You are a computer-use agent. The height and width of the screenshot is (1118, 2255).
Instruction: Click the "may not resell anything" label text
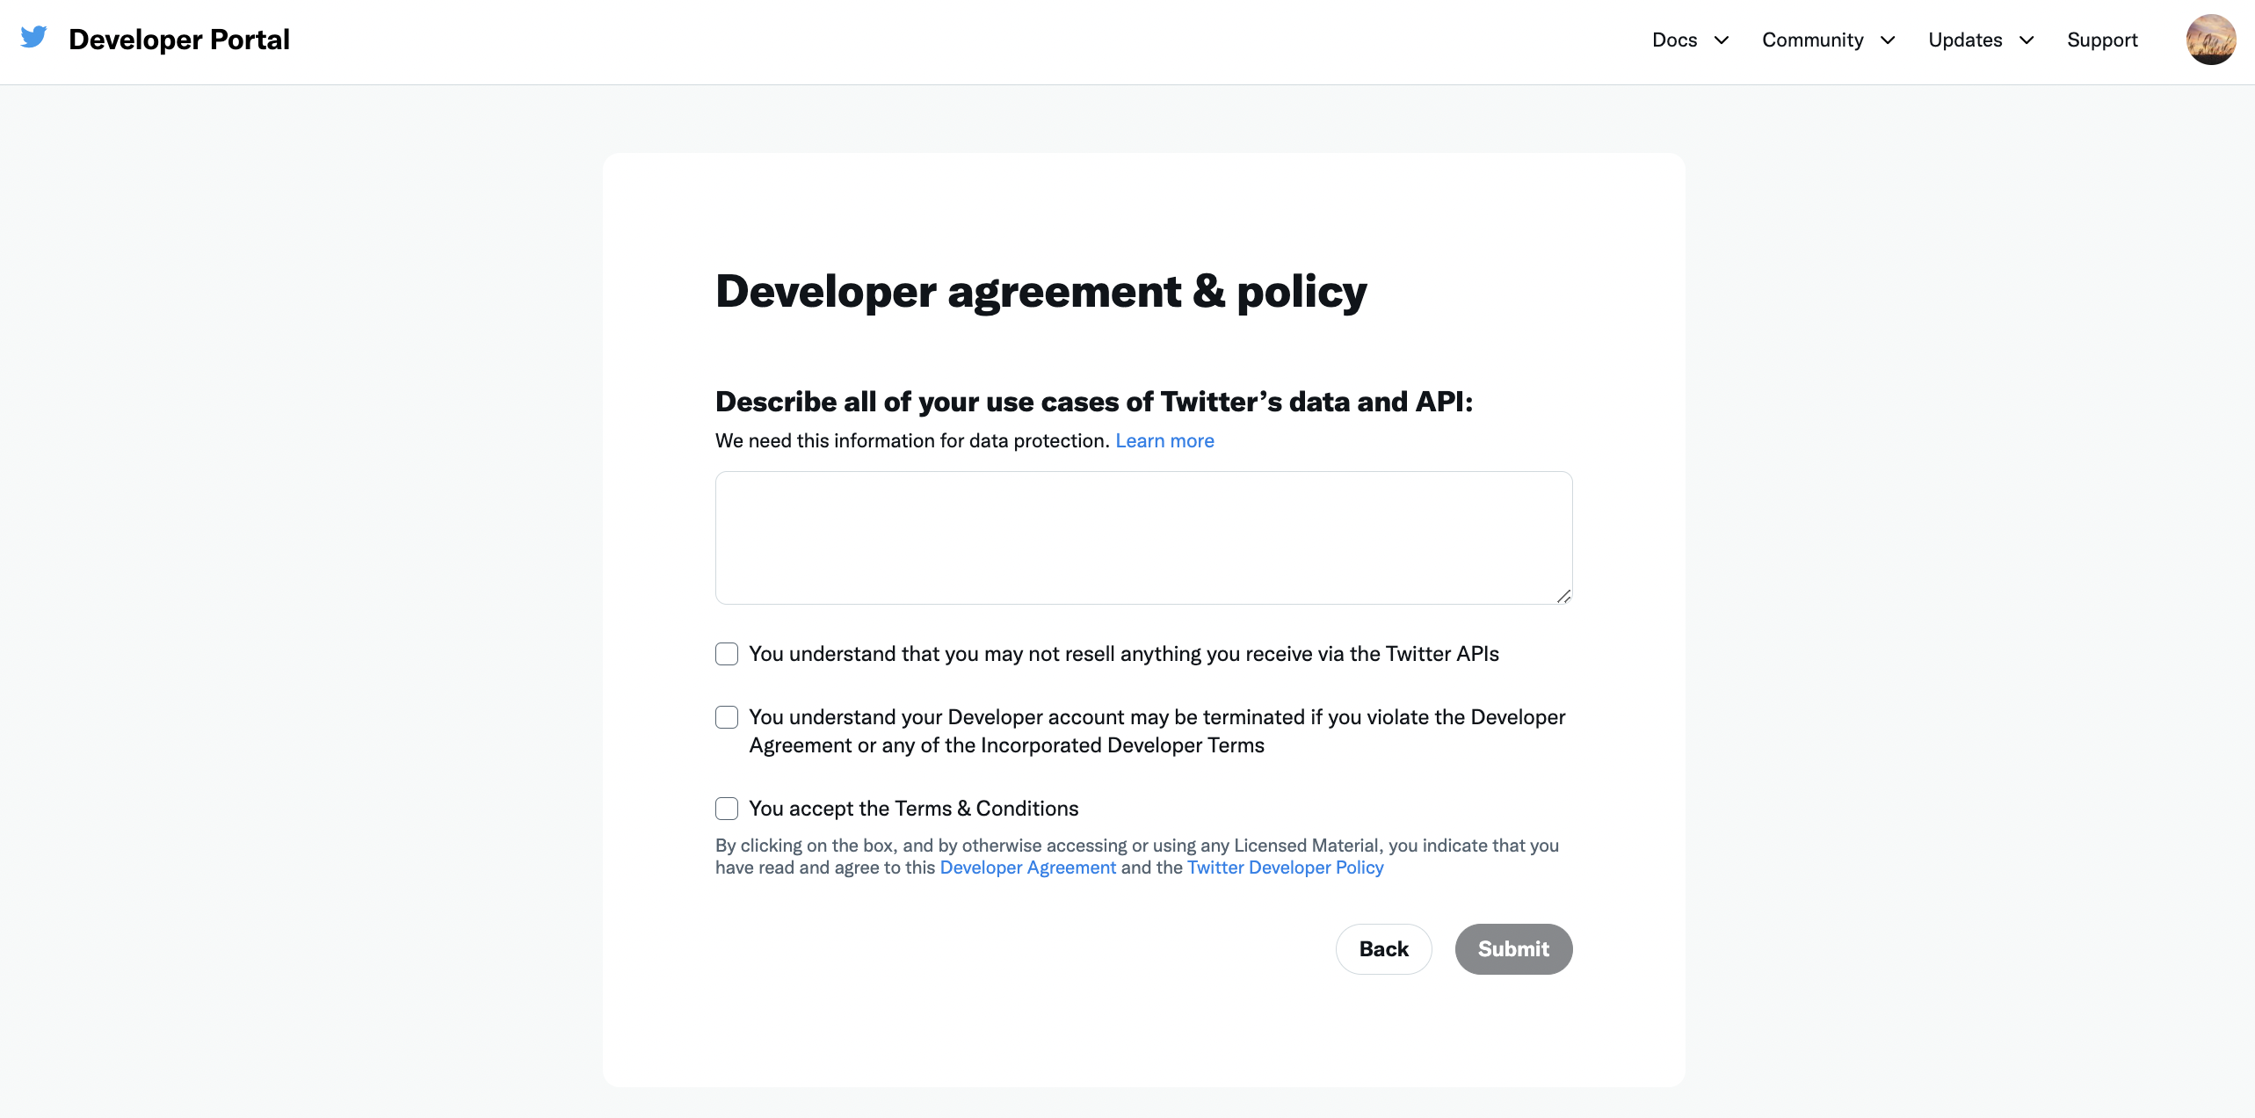[1124, 654]
